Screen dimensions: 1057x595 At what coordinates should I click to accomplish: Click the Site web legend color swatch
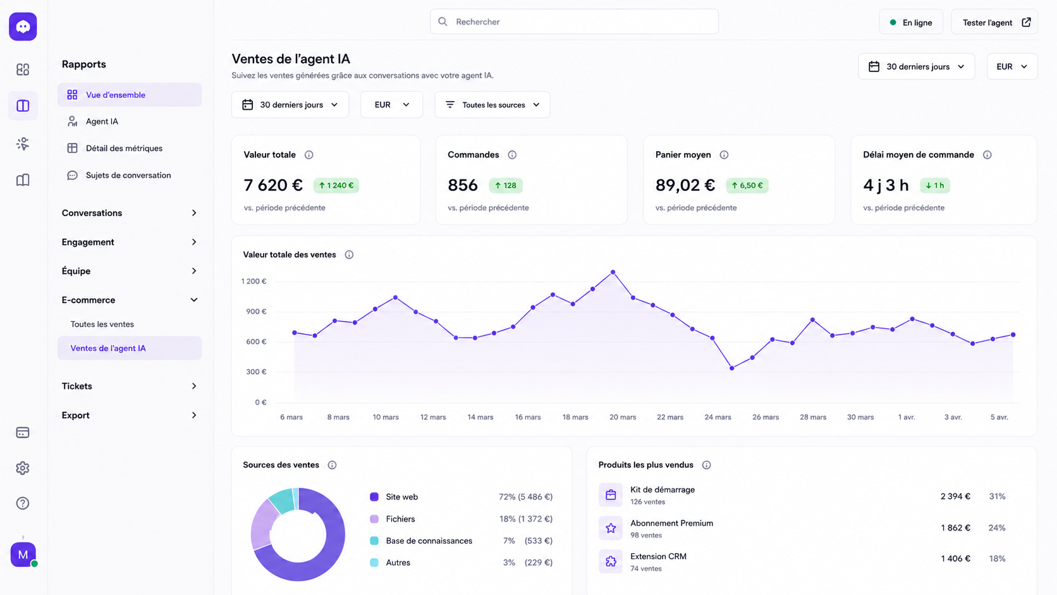click(374, 497)
